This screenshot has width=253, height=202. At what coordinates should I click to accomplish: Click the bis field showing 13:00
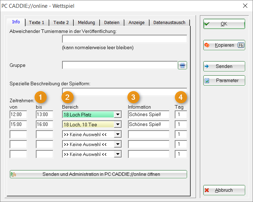click(x=44, y=114)
